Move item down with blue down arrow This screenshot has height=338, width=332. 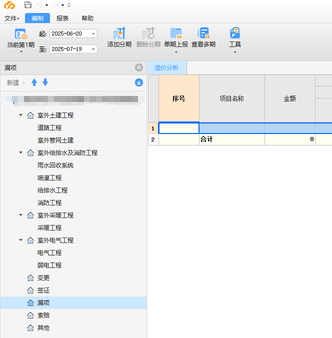45,82
